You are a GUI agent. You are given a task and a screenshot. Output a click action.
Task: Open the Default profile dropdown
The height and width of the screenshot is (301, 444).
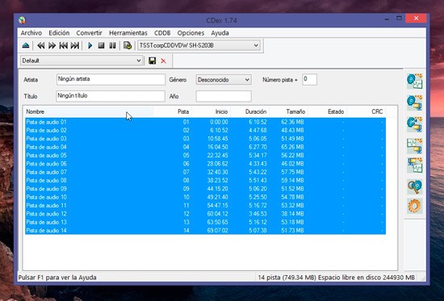coord(82,61)
